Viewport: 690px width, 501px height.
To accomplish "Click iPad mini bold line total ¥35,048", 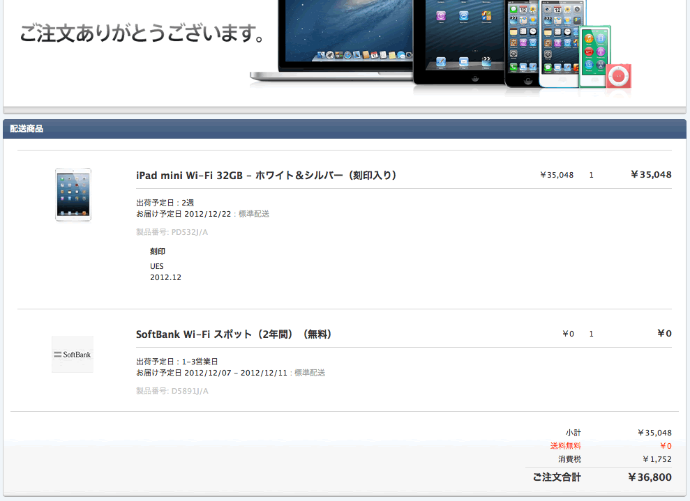I will (651, 174).
